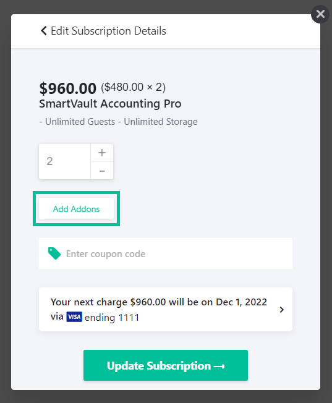
Task: Click the VISA card logo
Action: 74,317
